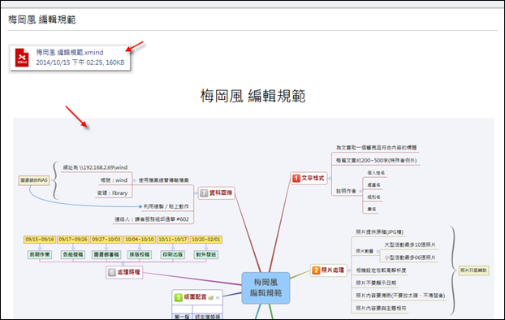Viewport: 505px width, 320px height.
Task: Click the 註明作者 subtopic
Action: click(346, 191)
